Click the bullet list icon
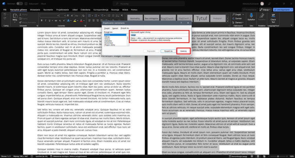Viewport: 295px width, 158px height. pos(89,16)
